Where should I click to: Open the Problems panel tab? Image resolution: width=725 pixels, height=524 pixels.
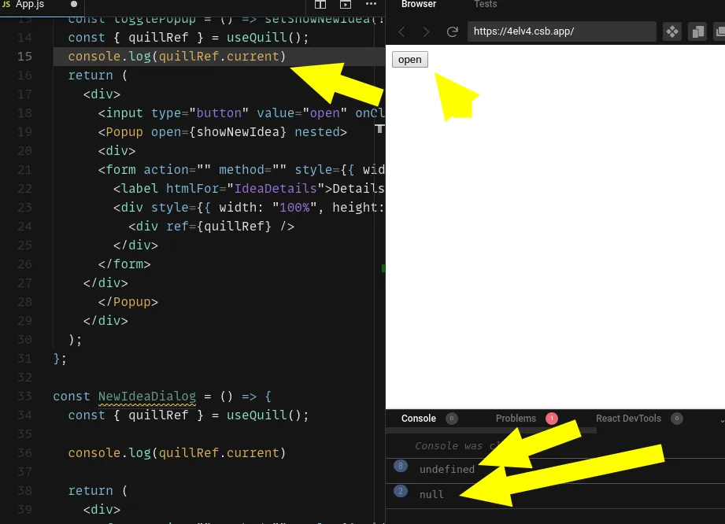pyautogui.click(x=516, y=419)
